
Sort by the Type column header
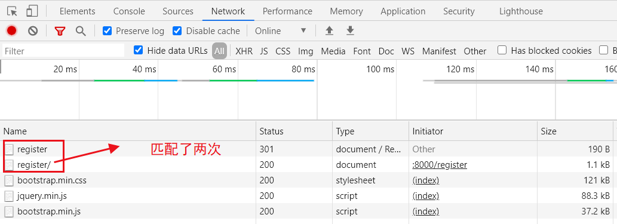point(371,131)
